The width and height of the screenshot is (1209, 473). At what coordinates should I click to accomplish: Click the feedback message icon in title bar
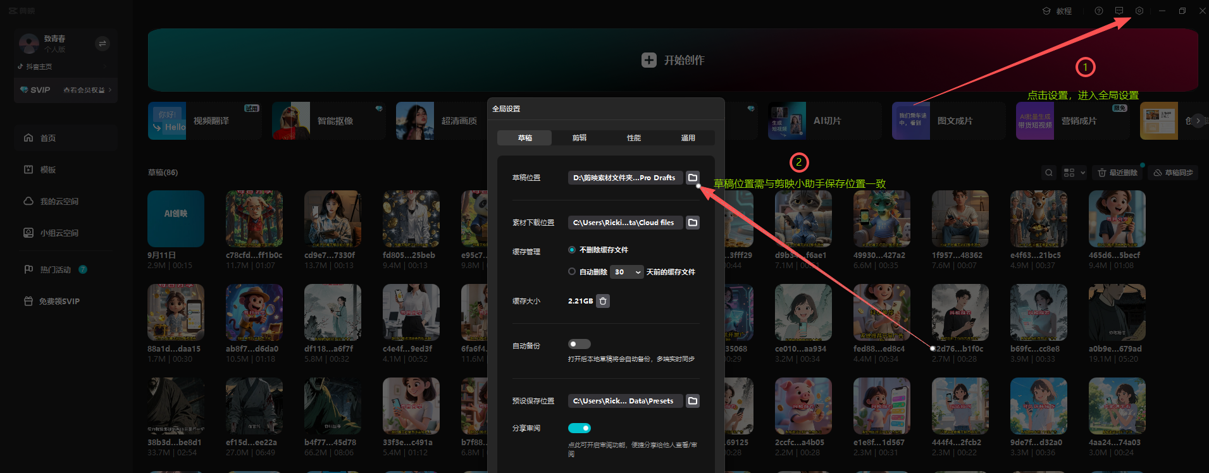pyautogui.click(x=1119, y=11)
